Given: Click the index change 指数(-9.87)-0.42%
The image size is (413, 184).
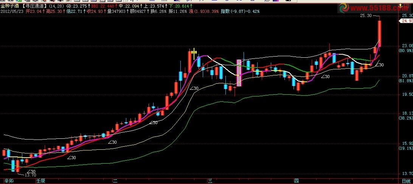Looking at the screenshot, I should [240, 11].
